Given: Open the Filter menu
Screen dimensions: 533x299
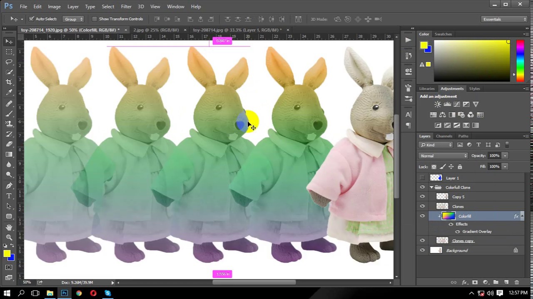Looking at the screenshot, I should coord(126,7).
